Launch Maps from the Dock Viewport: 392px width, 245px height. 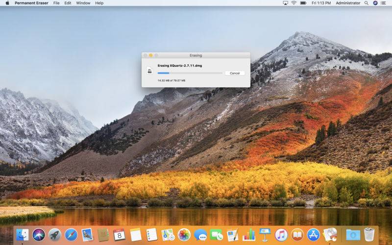coord(168,235)
